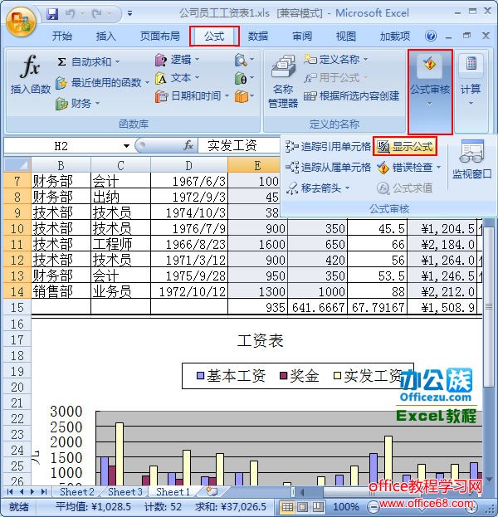This screenshot has width=498, height=517.
Task: Switch to the 视图 (View) tab
Action: tap(345, 36)
